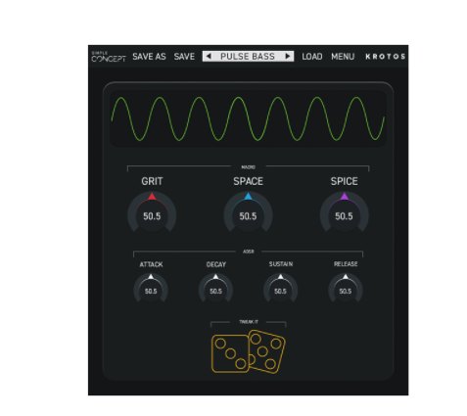Click the SAVE button
The height and width of the screenshot is (416, 467).
tap(184, 57)
